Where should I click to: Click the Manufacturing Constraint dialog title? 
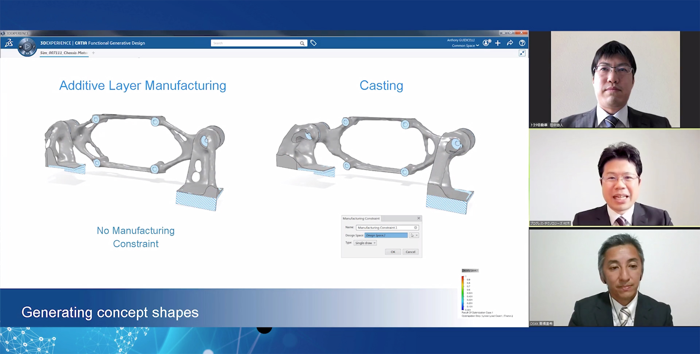click(x=361, y=219)
